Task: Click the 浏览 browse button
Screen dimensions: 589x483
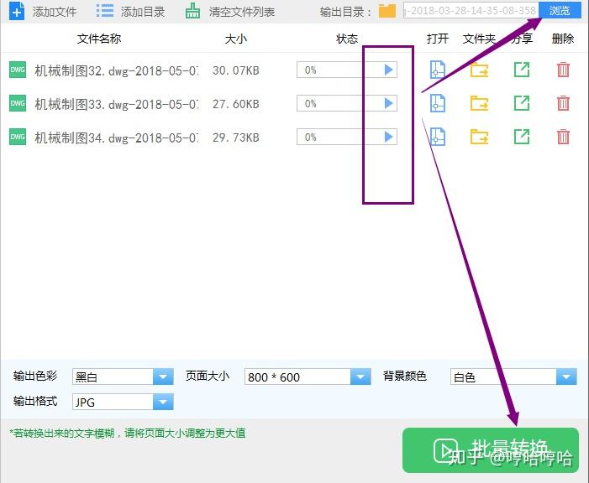Action: point(560,10)
